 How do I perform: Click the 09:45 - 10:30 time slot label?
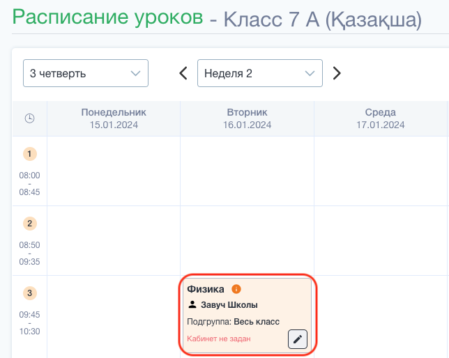(x=29, y=322)
